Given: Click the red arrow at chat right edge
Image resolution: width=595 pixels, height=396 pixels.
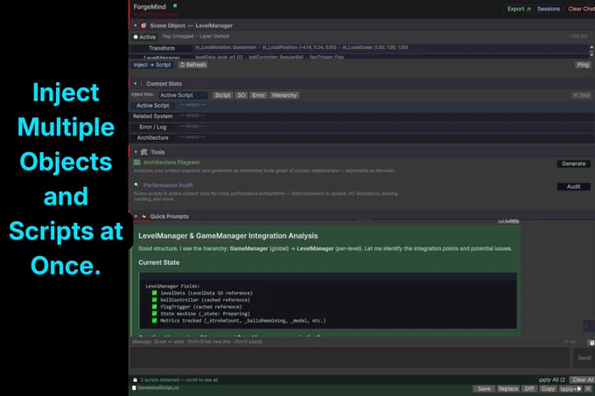Looking at the screenshot, I should coord(586,326).
